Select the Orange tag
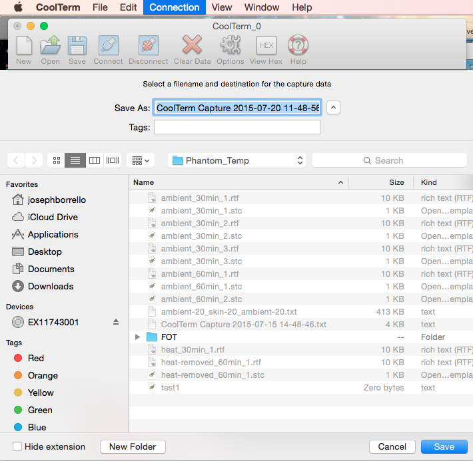This screenshot has height=461, width=473. (x=36, y=375)
